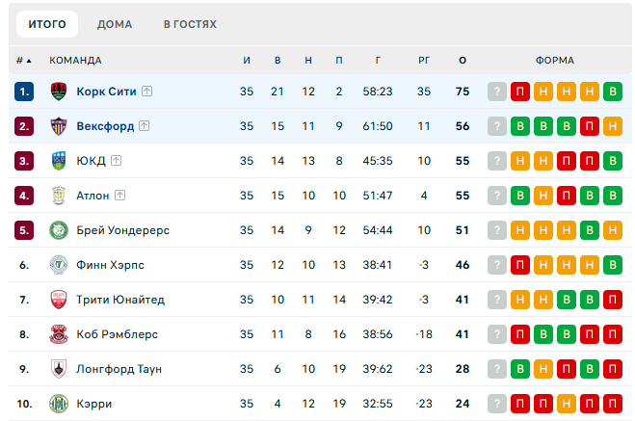The width and height of the screenshot is (635, 421).
Task: Click the Longford Town crest icon
Action: tap(58, 369)
